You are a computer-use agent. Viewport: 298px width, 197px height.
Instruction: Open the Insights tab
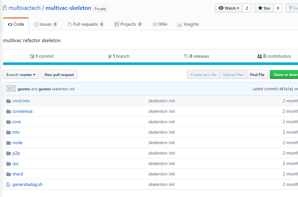188,24
